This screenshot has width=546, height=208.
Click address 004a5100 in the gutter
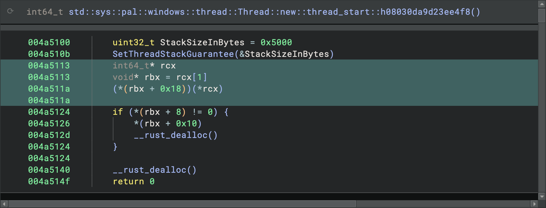[49, 42]
